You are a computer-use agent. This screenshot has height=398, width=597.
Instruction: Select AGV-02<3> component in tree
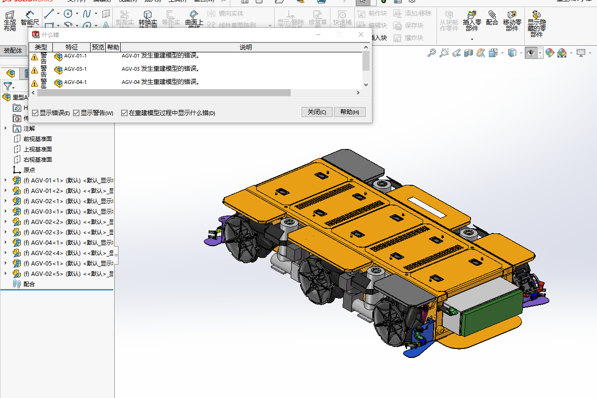62,232
